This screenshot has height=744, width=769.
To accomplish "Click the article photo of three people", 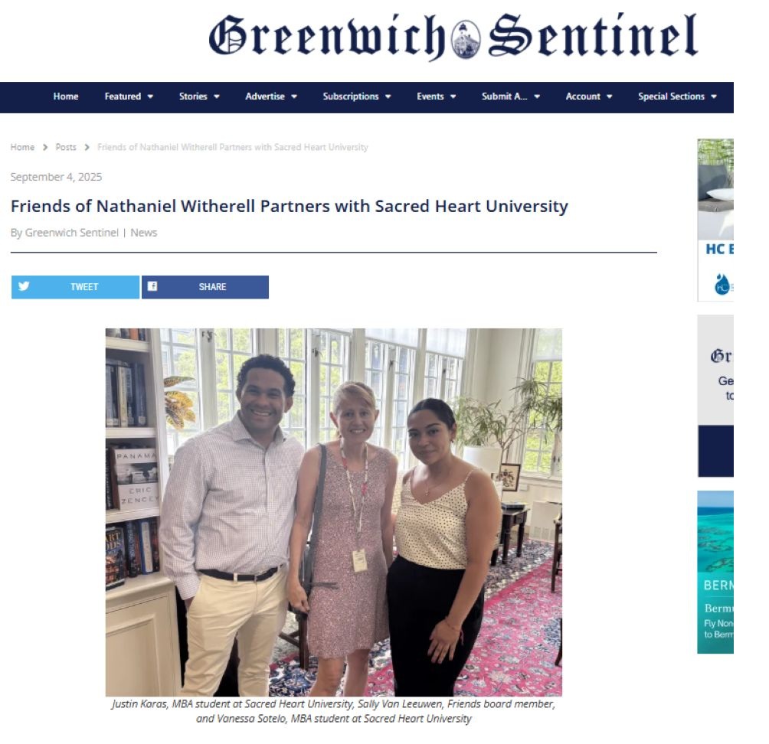I will tap(333, 512).
